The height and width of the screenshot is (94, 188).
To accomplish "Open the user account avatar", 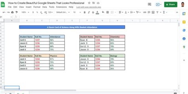I will pos(183,4).
